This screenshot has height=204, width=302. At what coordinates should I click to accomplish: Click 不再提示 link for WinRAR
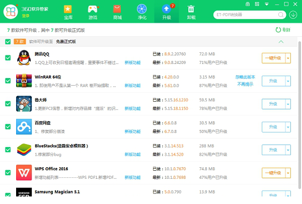pyautogui.click(x=245, y=84)
